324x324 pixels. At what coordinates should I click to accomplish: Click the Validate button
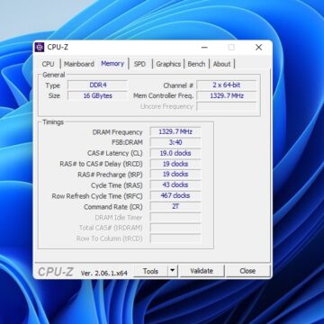[x=202, y=271]
